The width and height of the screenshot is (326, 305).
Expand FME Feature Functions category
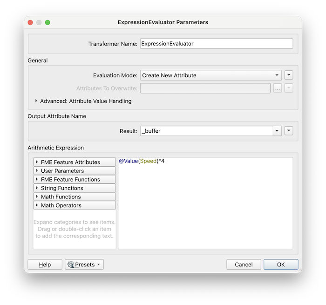point(75,179)
